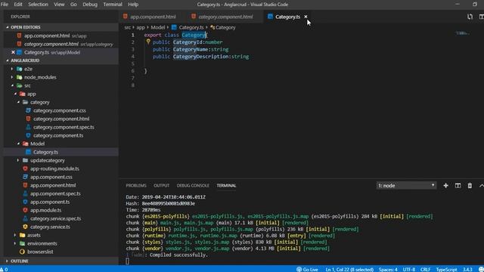Open the Help menu

(133, 5)
